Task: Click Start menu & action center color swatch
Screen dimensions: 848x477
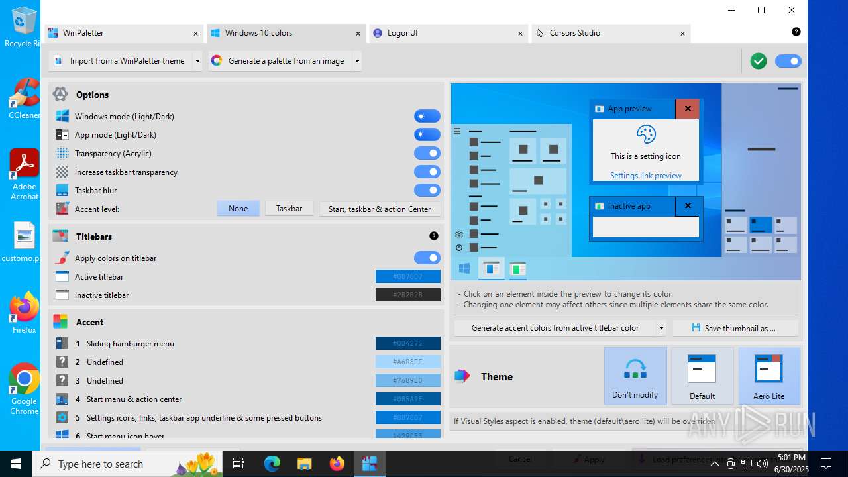Action: pyautogui.click(x=408, y=399)
